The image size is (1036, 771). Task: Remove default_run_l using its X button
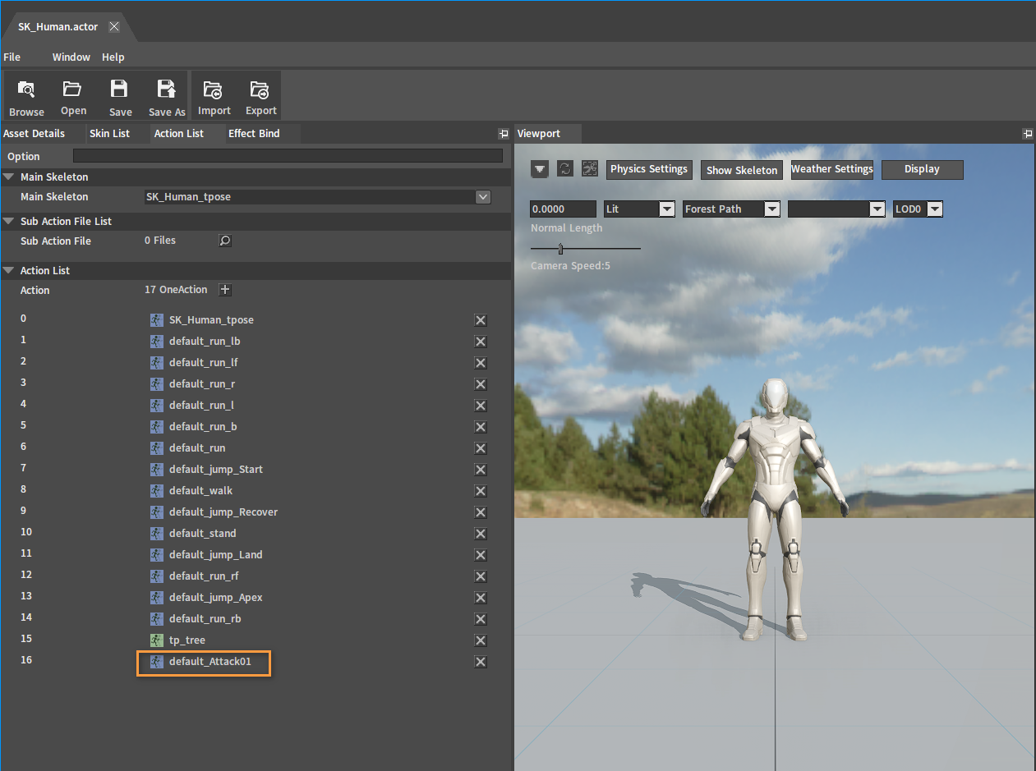click(481, 406)
